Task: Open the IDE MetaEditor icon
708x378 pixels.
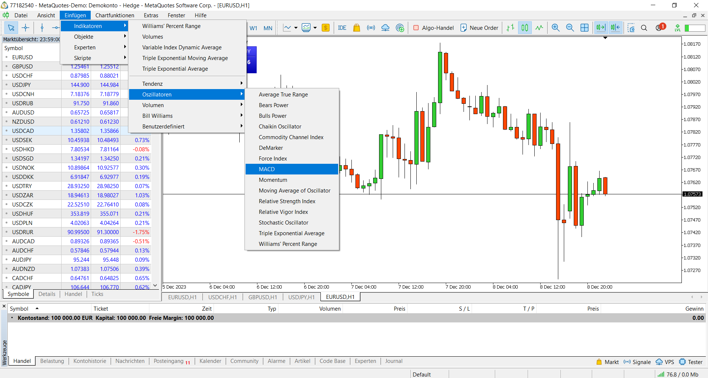Action: tap(342, 28)
